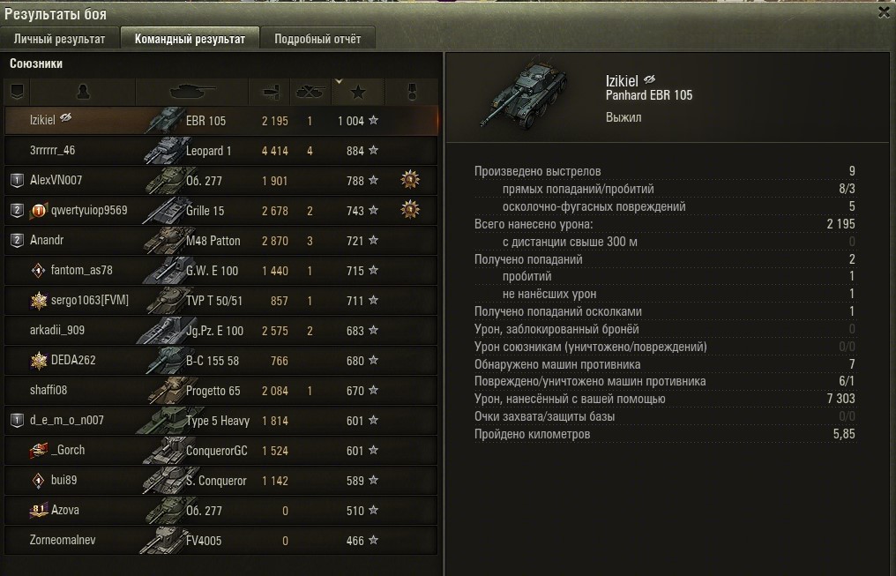Click qwertyuiop9569's achievement medal icon
The width and height of the screenshot is (896, 576).
[410, 210]
